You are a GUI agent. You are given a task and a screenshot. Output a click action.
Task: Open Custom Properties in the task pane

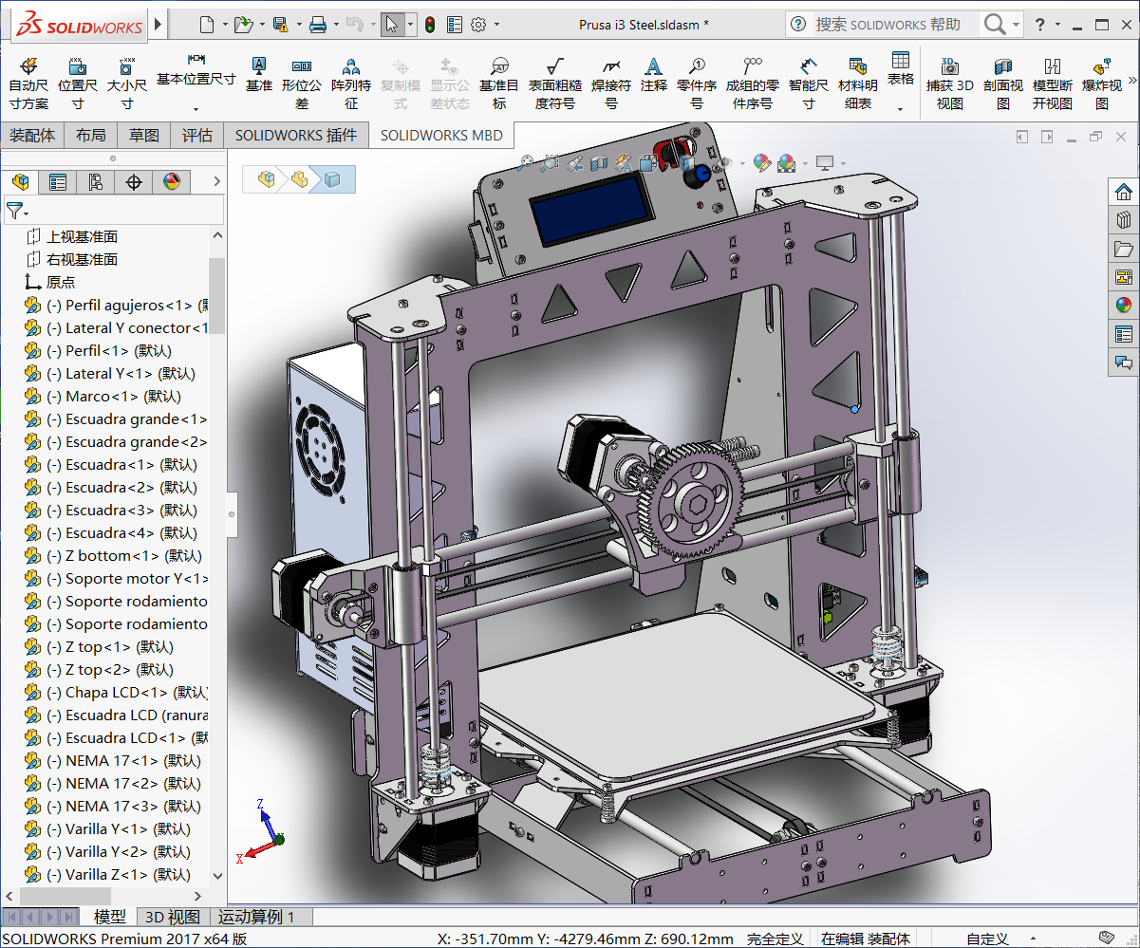[x=1124, y=334]
